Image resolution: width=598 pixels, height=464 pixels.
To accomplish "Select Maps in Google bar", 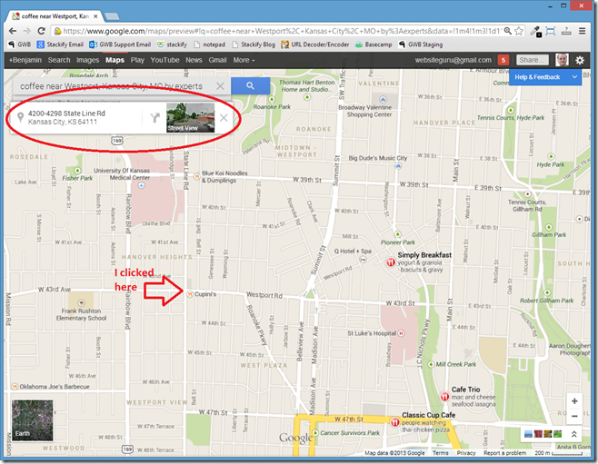I will (x=115, y=60).
